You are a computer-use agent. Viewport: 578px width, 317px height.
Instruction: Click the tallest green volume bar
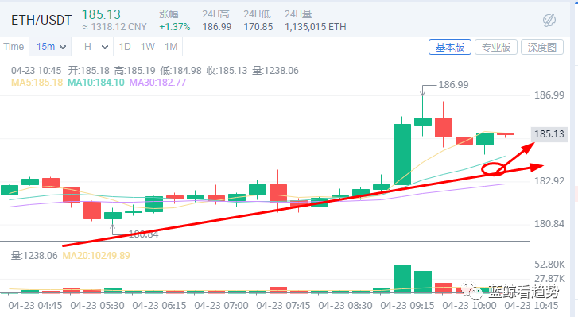tap(402, 279)
